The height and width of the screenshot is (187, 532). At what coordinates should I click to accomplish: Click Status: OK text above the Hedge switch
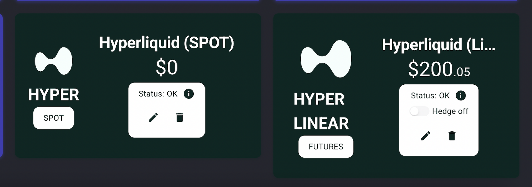tap(430, 96)
